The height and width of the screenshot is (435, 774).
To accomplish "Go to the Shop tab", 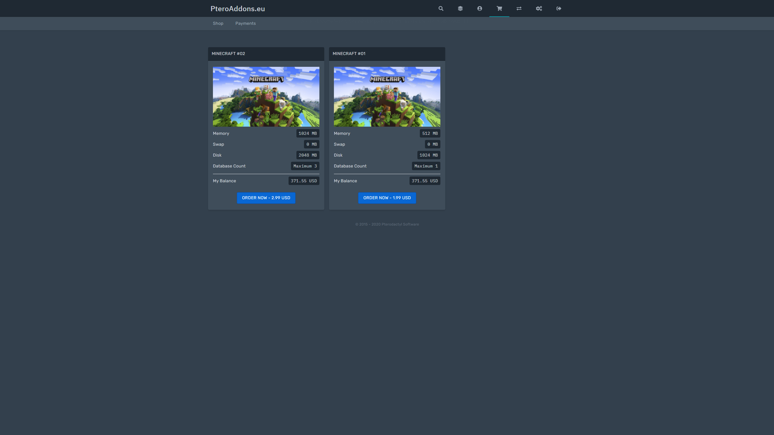I will point(218,23).
